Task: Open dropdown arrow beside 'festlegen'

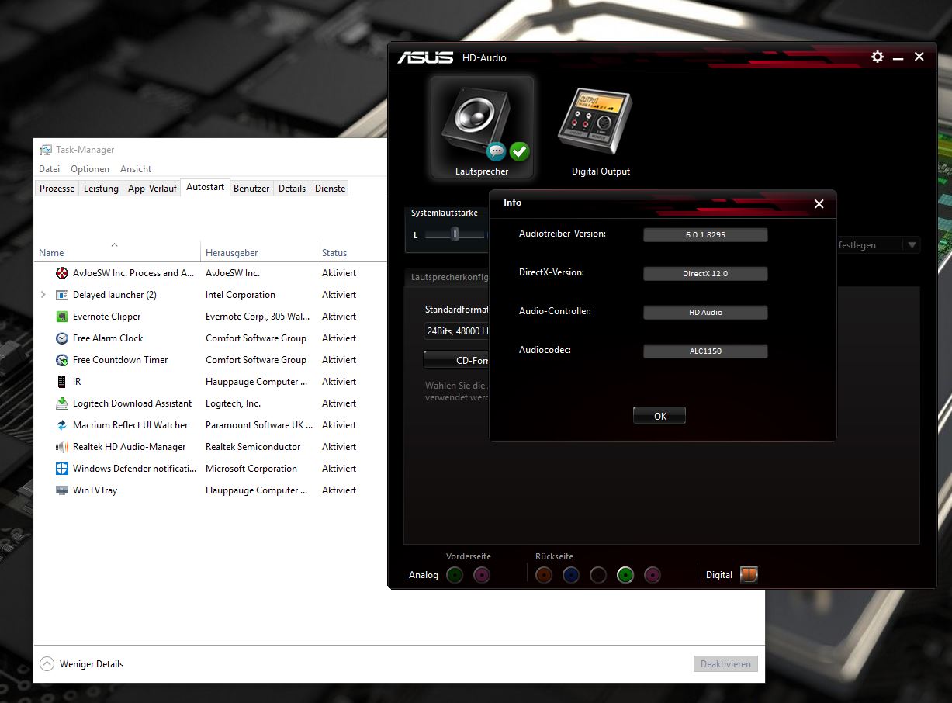Action: point(912,245)
